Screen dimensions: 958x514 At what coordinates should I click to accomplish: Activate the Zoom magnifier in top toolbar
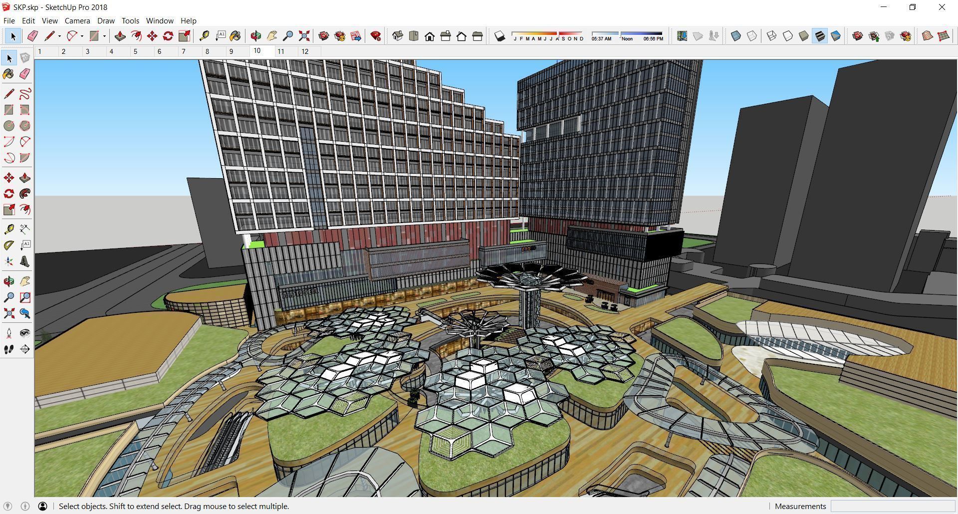click(x=288, y=36)
